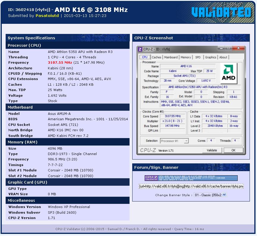
Task: Click the Graphic Card (GPU) section header
Action: click(x=67, y=182)
